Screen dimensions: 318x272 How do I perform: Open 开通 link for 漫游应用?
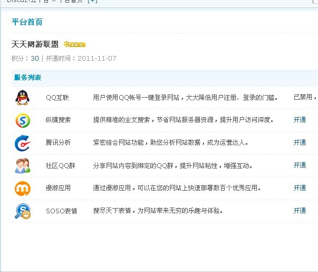coord(300,188)
